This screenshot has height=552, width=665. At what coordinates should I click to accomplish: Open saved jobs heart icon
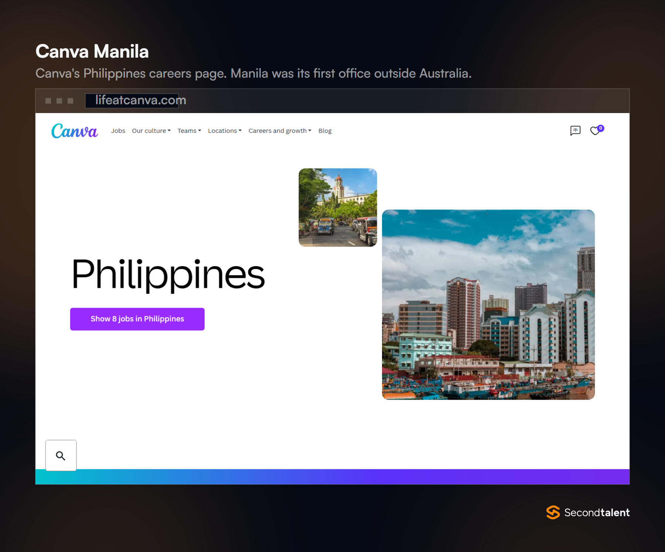595,131
